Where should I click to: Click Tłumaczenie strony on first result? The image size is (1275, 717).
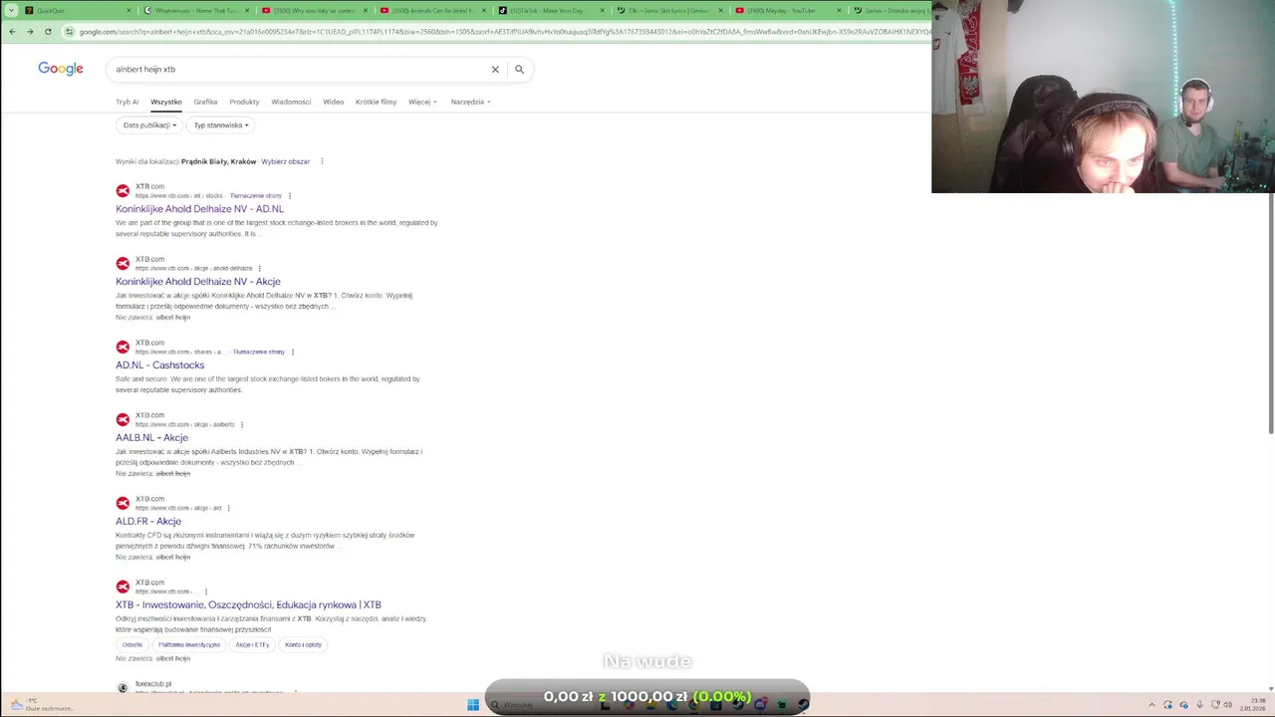(256, 196)
